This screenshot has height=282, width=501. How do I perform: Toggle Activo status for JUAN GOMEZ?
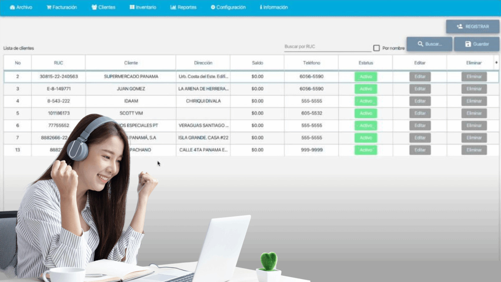tap(366, 89)
